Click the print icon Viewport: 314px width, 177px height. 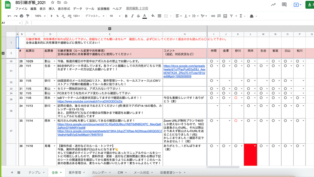point(22,16)
